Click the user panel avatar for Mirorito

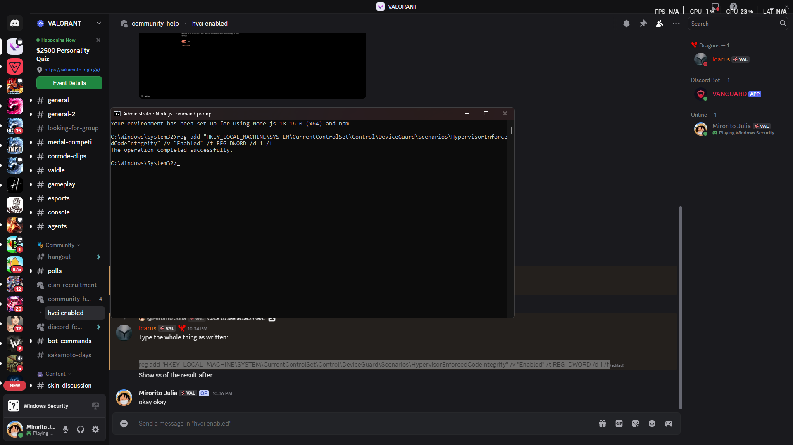click(15, 429)
